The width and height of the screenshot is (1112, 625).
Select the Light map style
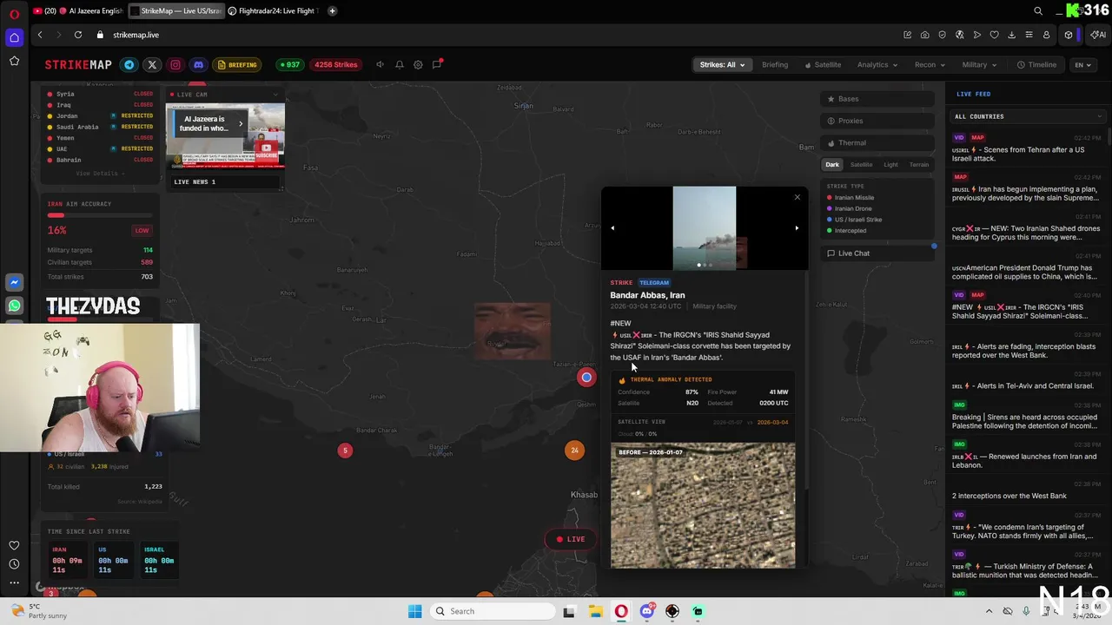click(x=890, y=165)
